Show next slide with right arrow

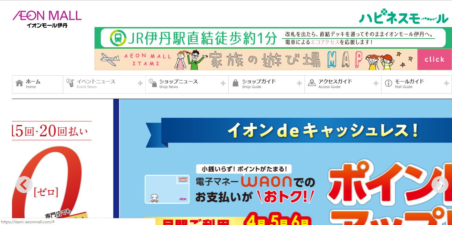click(x=440, y=185)
